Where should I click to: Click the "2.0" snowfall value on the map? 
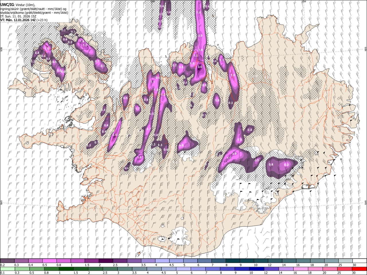115,135
